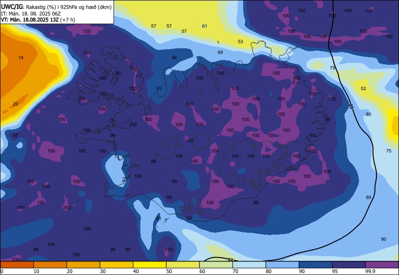Click the 0–10 dark orange legend swatch

point(17,265)
